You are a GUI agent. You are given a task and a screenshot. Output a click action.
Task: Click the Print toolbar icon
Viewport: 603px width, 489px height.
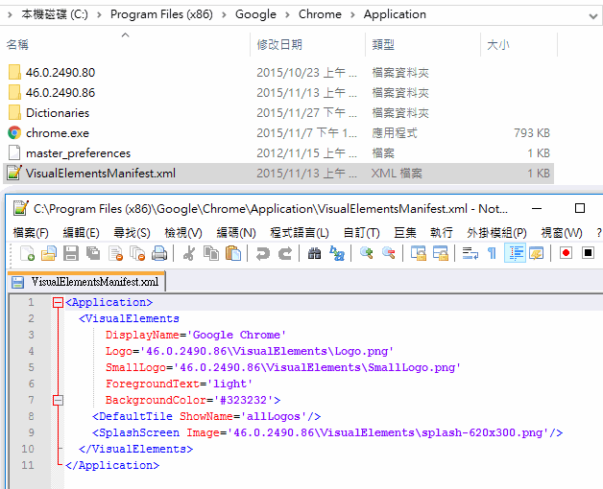click(159, 253)
